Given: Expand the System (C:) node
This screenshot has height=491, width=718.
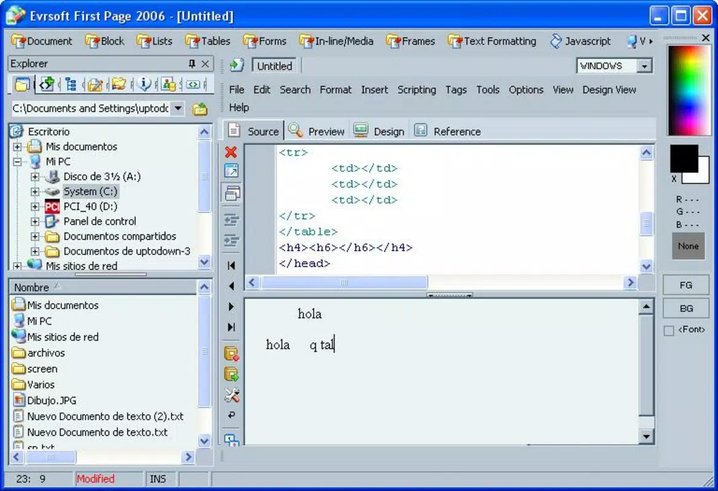Looking at the screenshot, I should coord(35,191).
